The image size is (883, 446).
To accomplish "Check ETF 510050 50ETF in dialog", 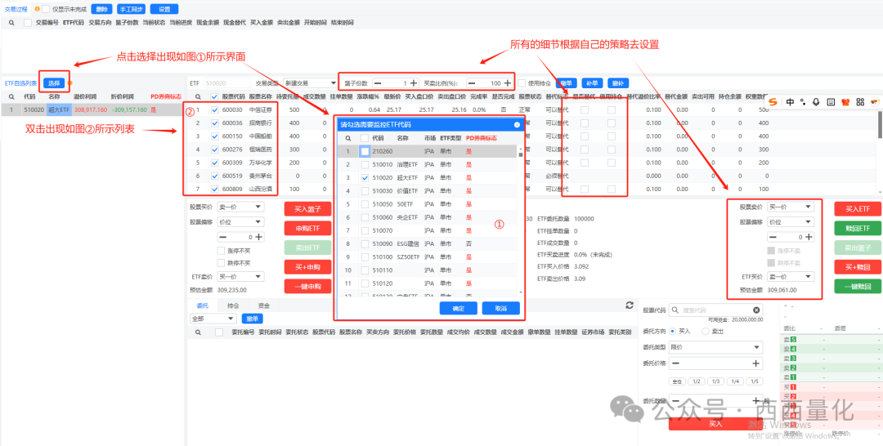I will point(365,204).
